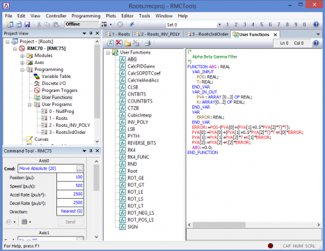
Task: Click the Send button
Action: point(70,222)
